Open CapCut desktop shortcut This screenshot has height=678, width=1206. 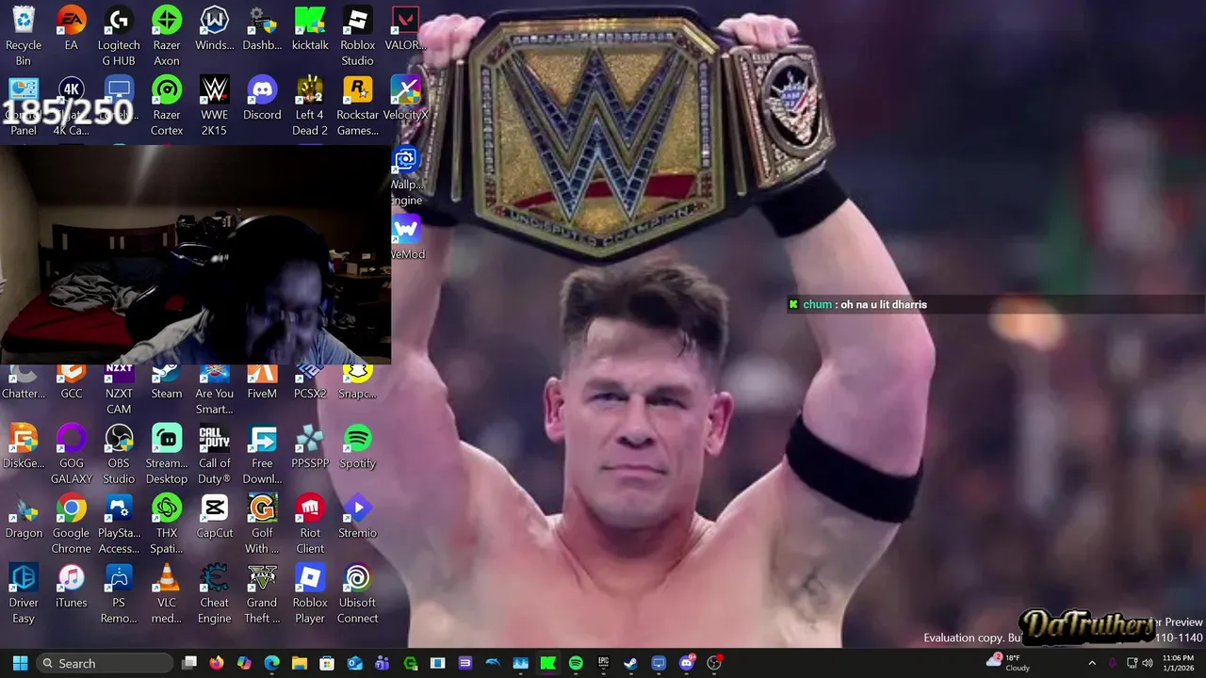[214, 516]
